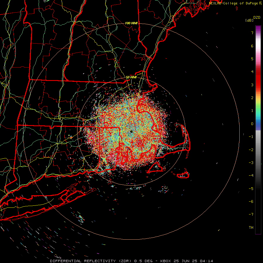Click the -7 tick label on color scale
This screenshot has width=263, height=263.
(251, 214)
